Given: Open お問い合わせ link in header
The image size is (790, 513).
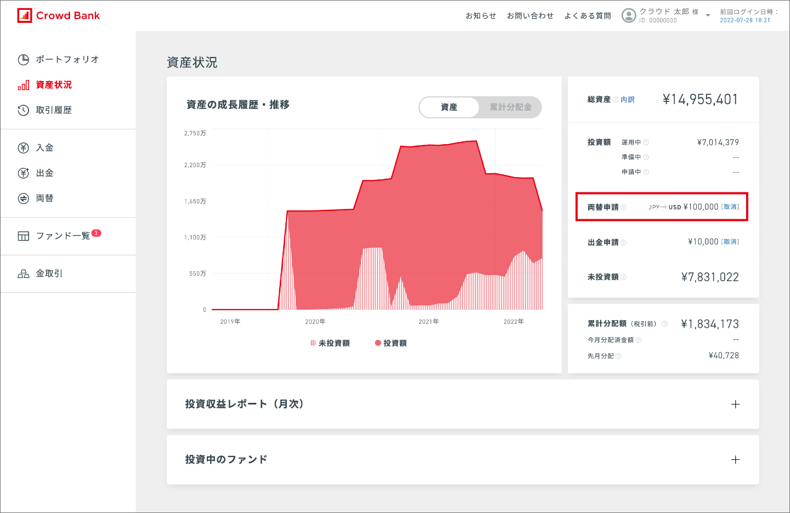Looking at the screenshot, I should 530,16.
